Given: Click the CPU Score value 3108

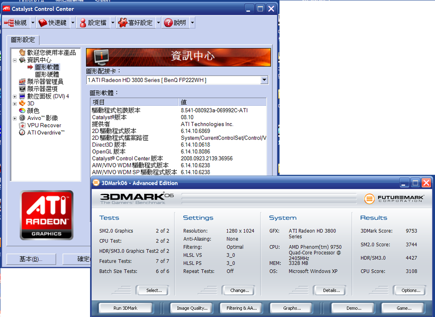Looking at the screenshot, I should click(x=411, y=271).
